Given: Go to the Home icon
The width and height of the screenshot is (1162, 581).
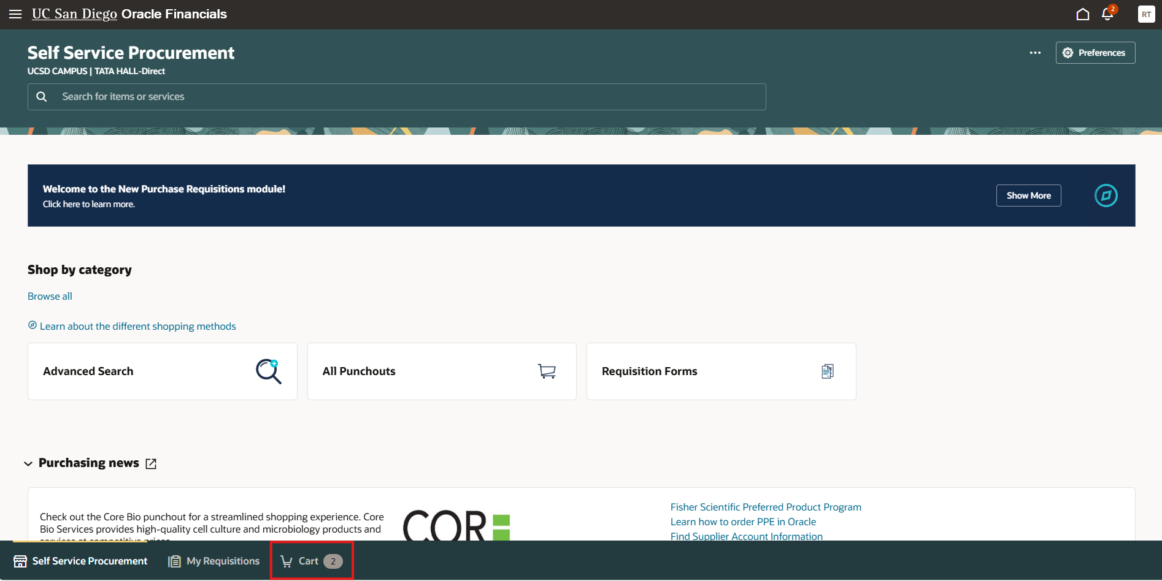Looking at the screenshot, I should point(1083,14).
